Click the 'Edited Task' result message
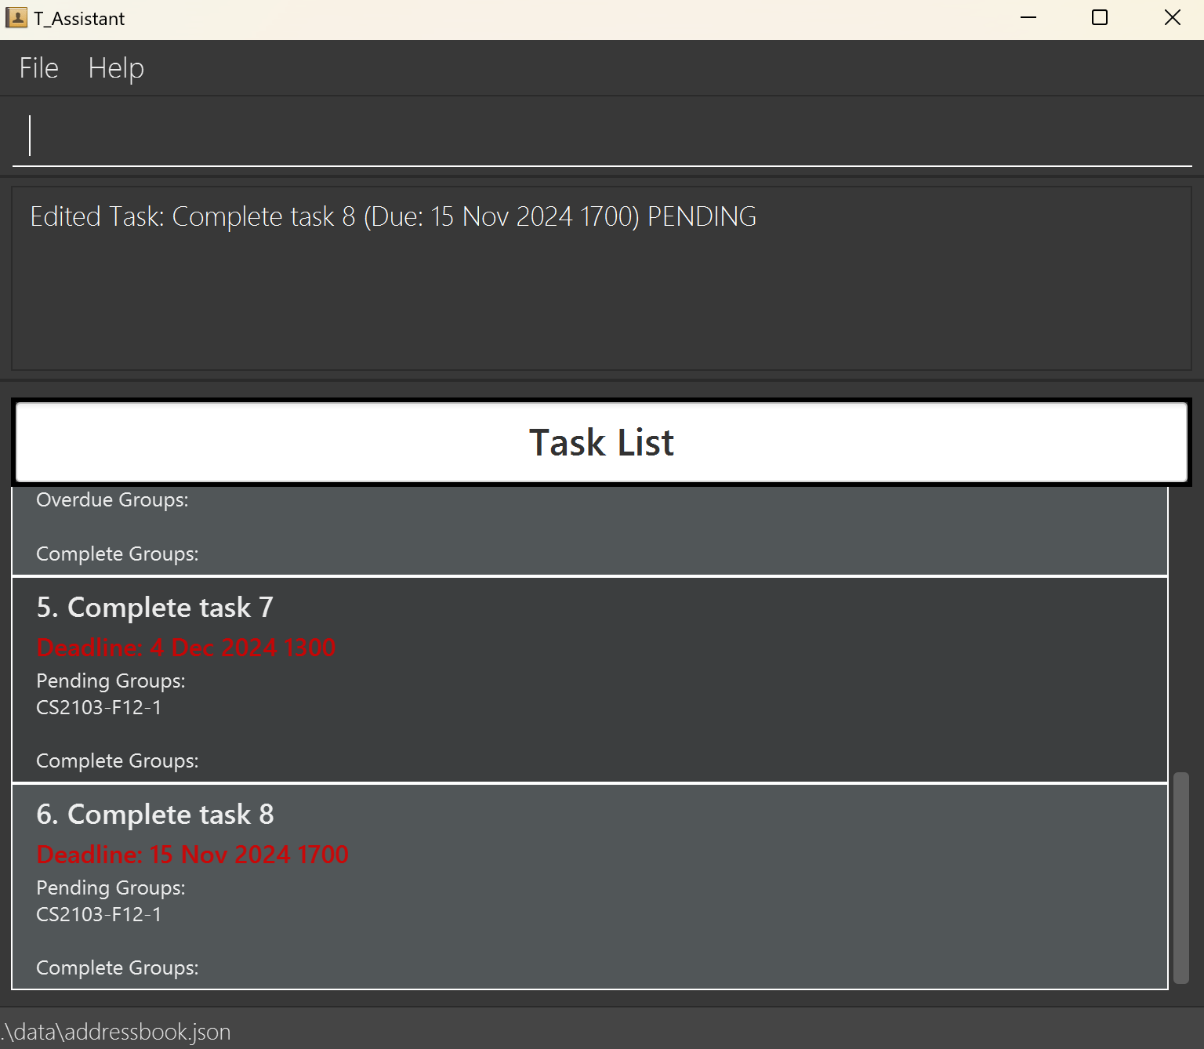 (393, 216)
